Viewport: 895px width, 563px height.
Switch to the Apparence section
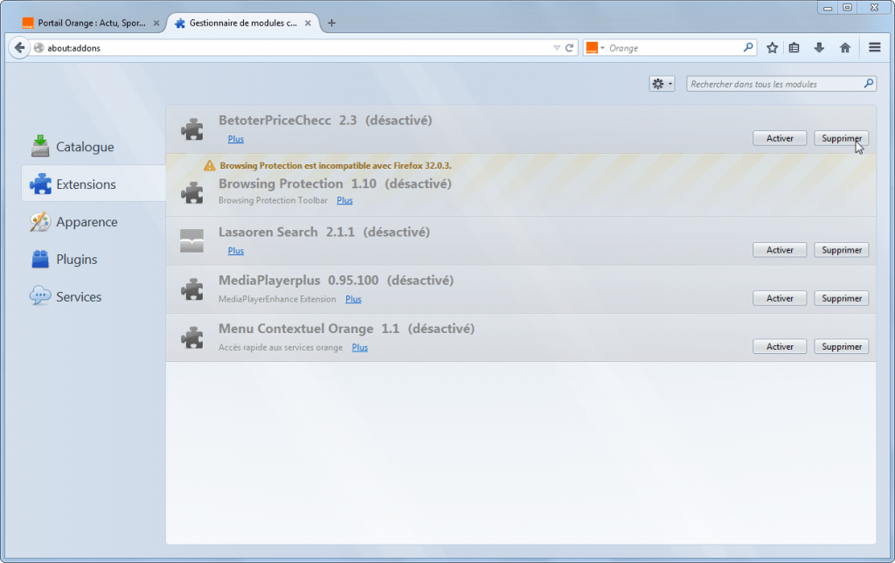click(94, 221)
